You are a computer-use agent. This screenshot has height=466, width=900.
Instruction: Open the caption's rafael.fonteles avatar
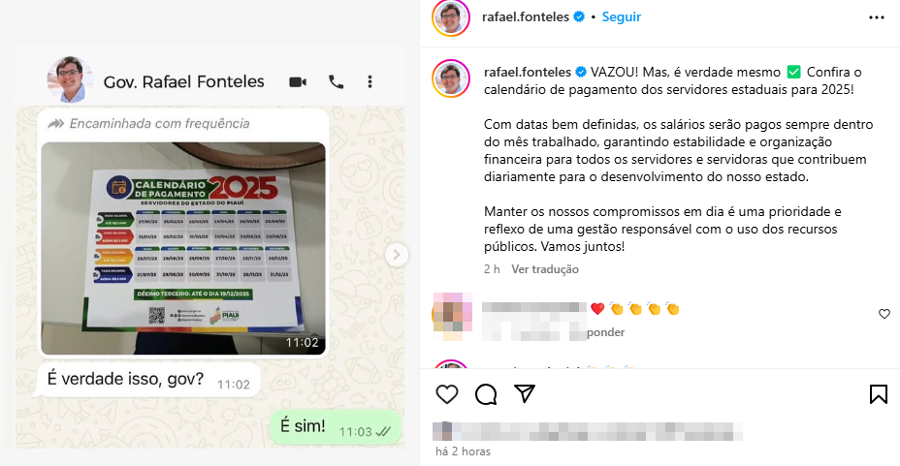point(451,78)
